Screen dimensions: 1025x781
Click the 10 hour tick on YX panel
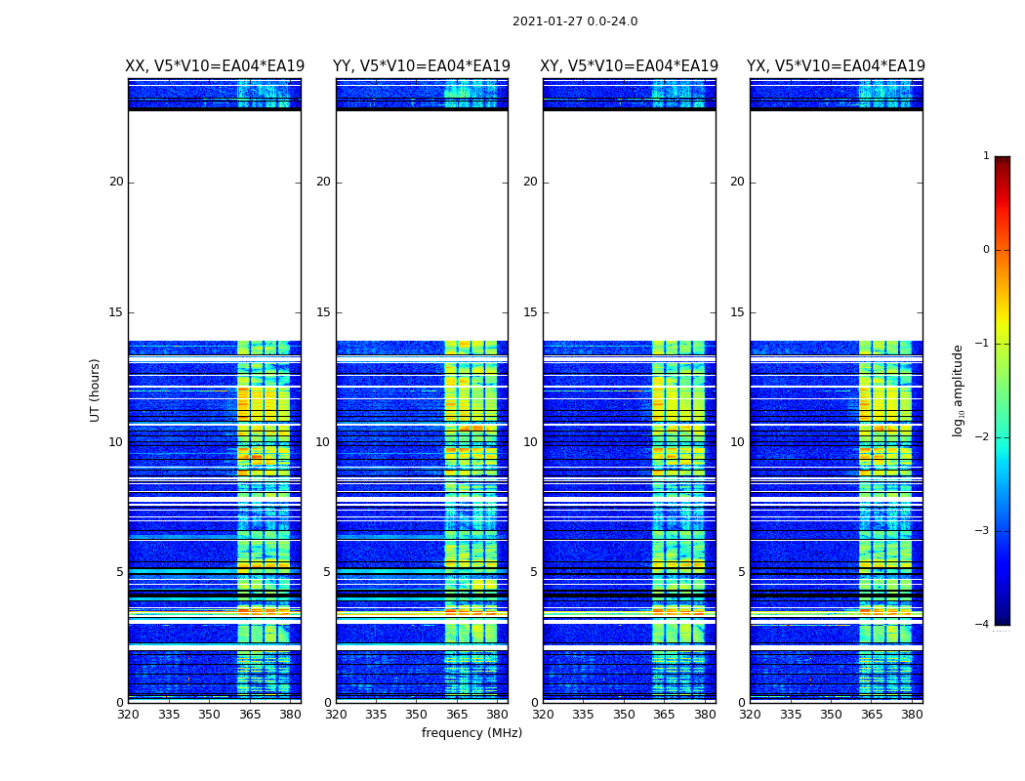737,442
